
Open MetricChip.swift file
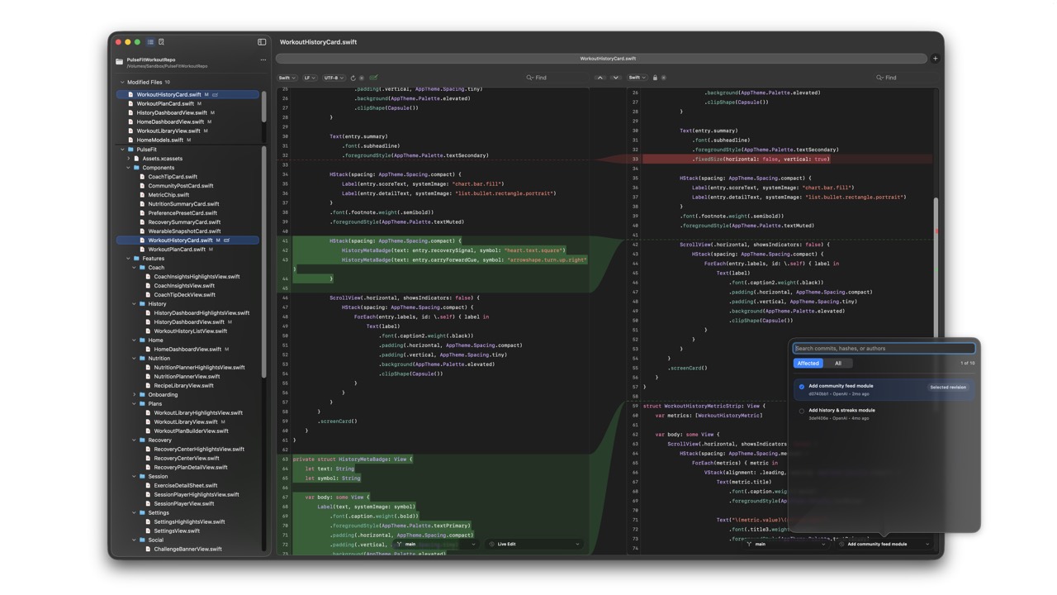click(168, 195)
